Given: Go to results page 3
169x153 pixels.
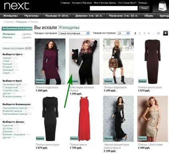Looking at the screenshot, I should (144, 33).
